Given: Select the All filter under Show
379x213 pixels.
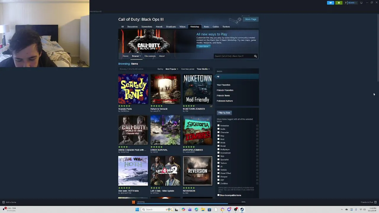Looking at the screenshot, I should [237, 77].
